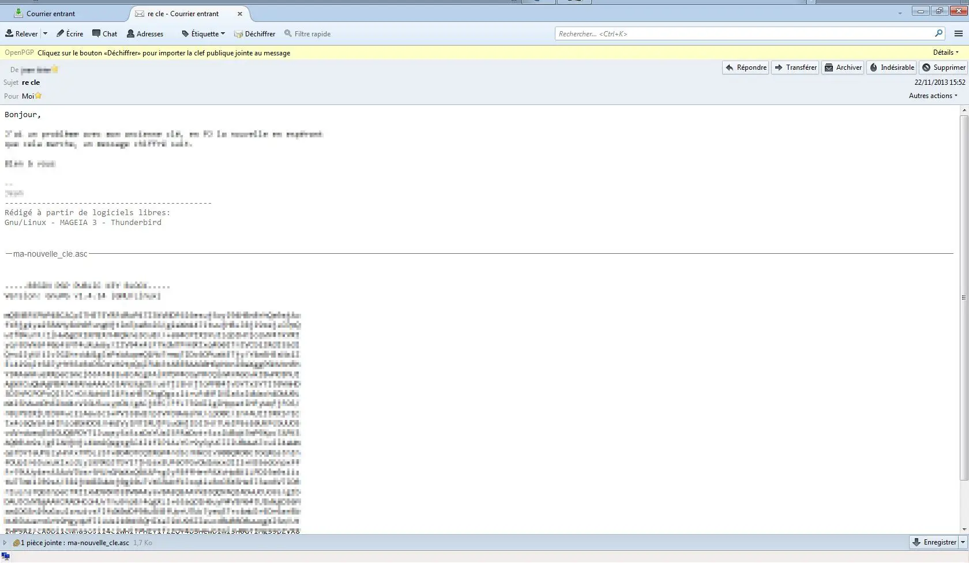Screen dimensions: 969x563
Task: Click the OpenPGP label in notification bar
Action: (19, 52)
